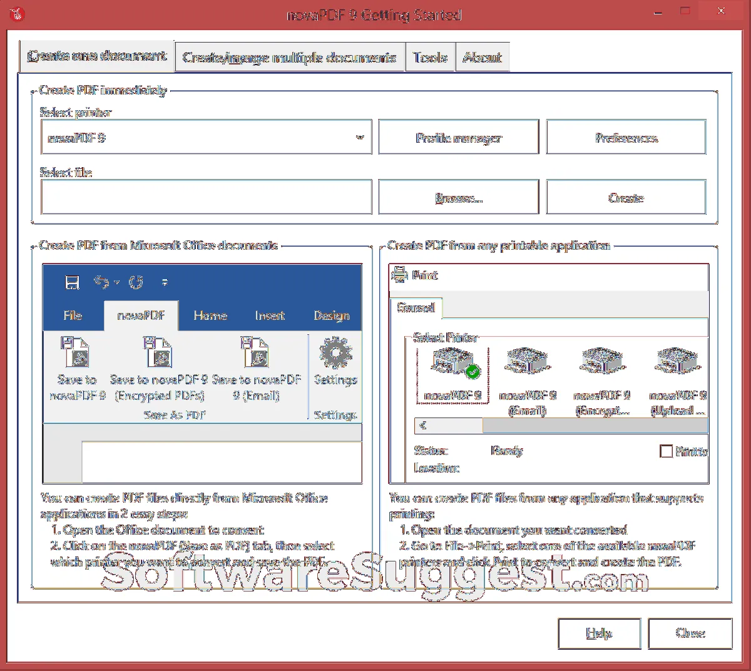The height and width of the screenshot is (671, 751).
Task: Open the Tools tab
Action: (x=430, y=58)
